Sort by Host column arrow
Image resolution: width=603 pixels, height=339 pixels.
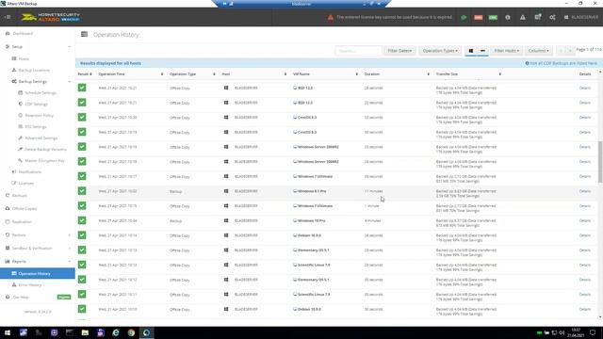[x=285, y=73]
